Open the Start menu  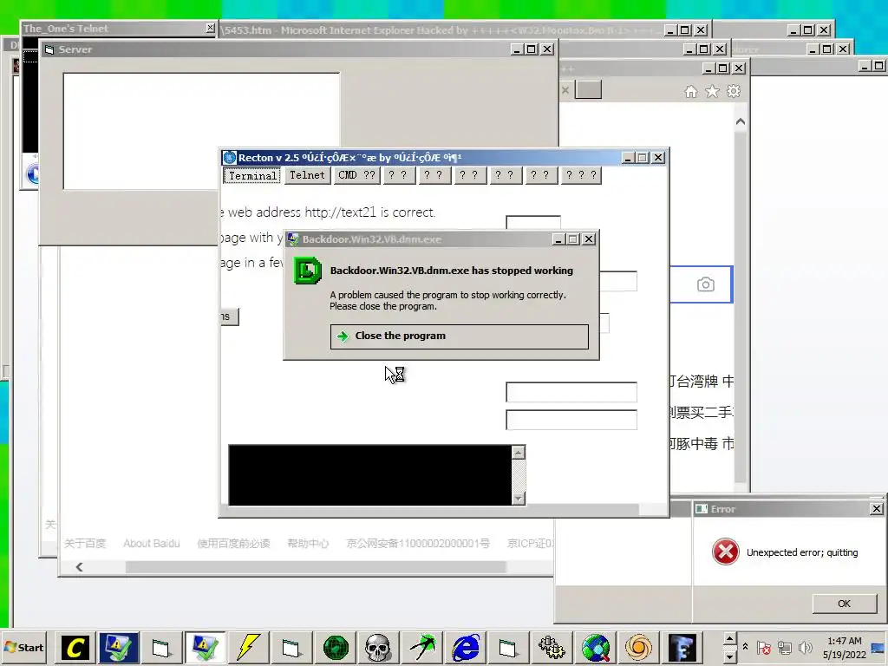click(x=23, y=647)
